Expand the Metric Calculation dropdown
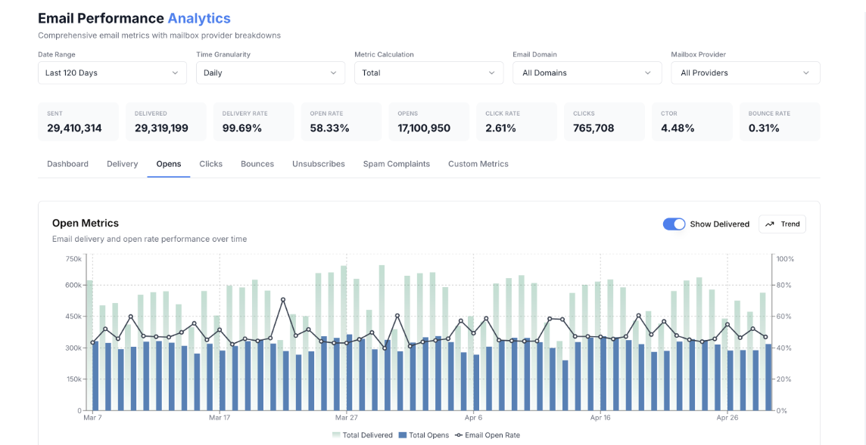Image resolution: width=866 pixels, height=445 pixels. click(x=428, y=73)
